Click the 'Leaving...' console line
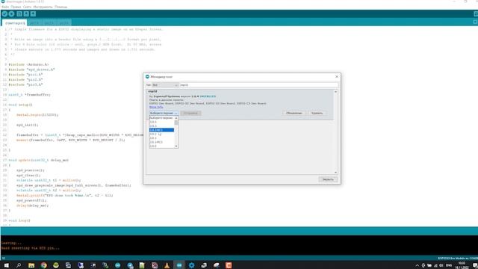This screenshot has width=478, height=269. pos(11,243)
